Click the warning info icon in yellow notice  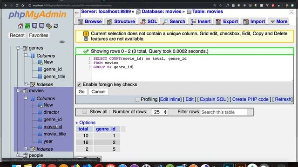point(86,34)
